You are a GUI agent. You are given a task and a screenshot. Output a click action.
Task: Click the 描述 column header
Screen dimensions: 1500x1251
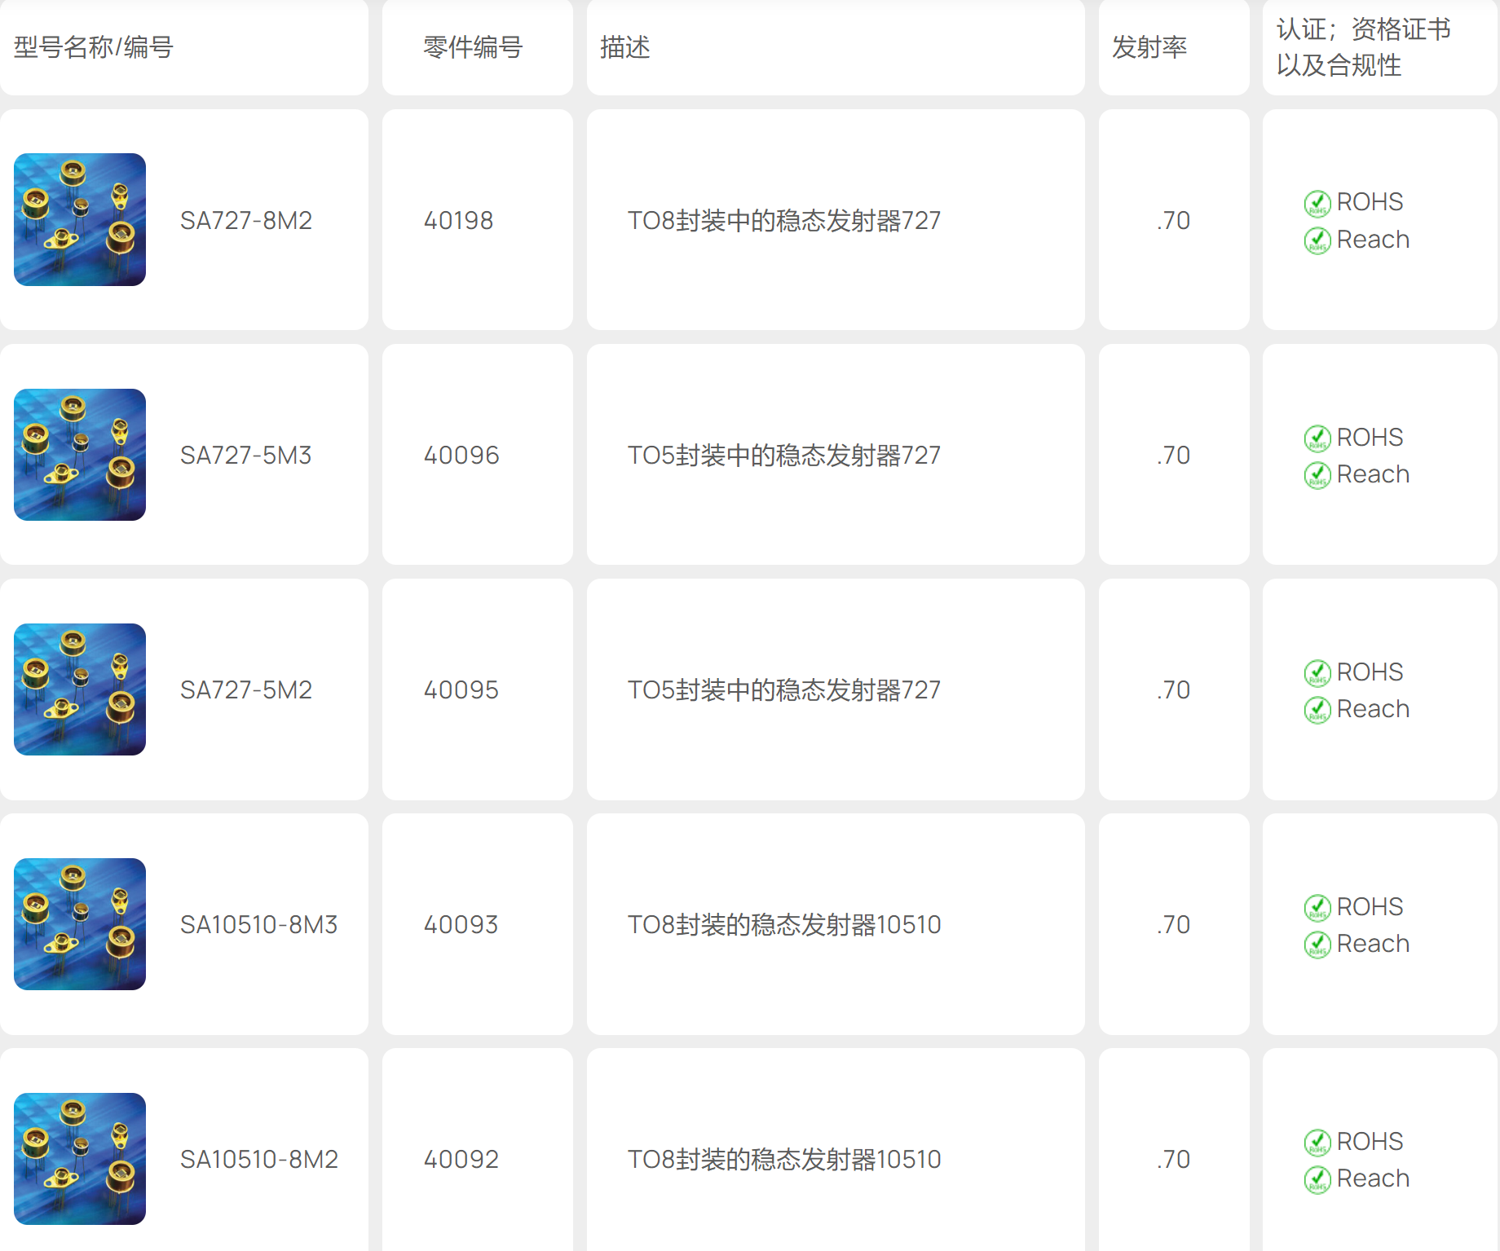(x=625, y=47)
